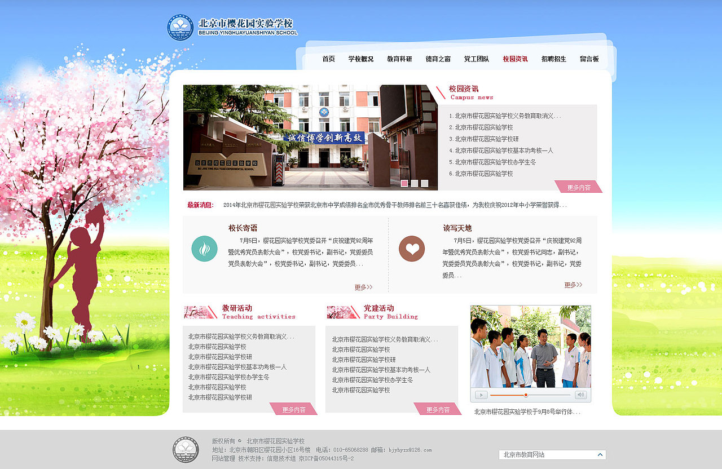722x469 pixels.
Task: Open campus news item 5 办学生冬
Action: pos(492,162)
